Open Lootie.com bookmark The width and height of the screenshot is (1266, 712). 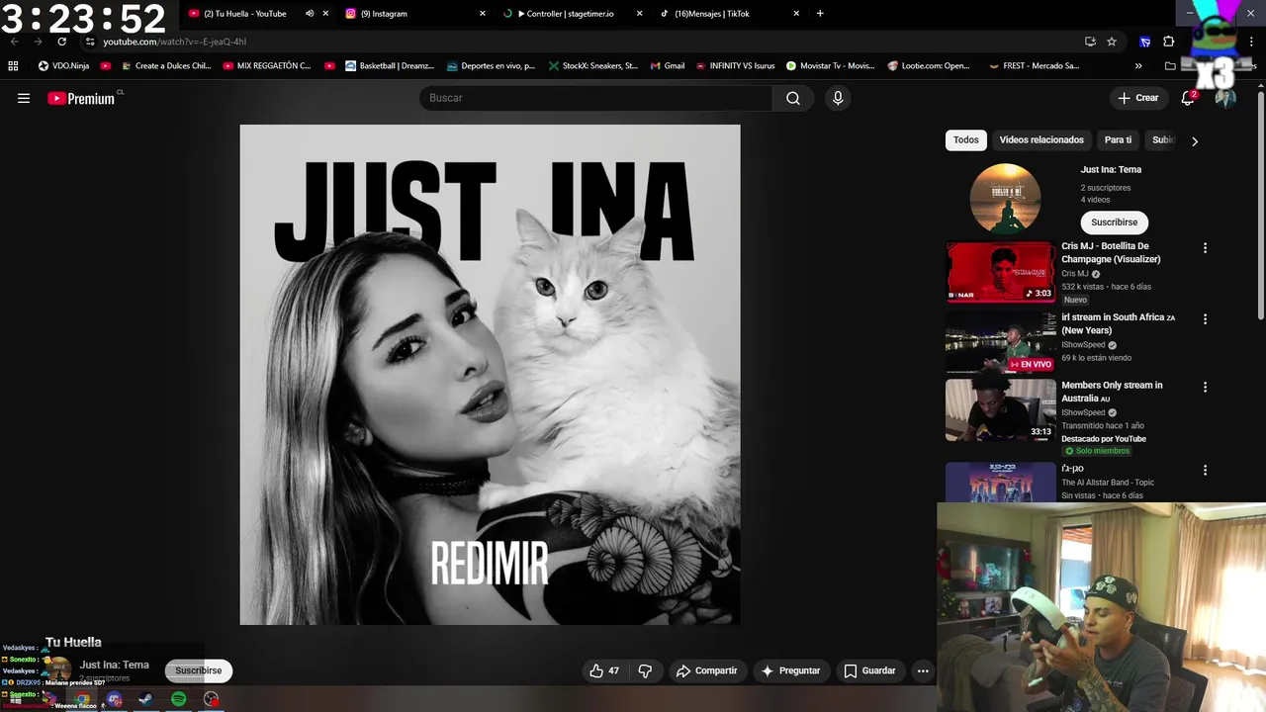[930, 66]
